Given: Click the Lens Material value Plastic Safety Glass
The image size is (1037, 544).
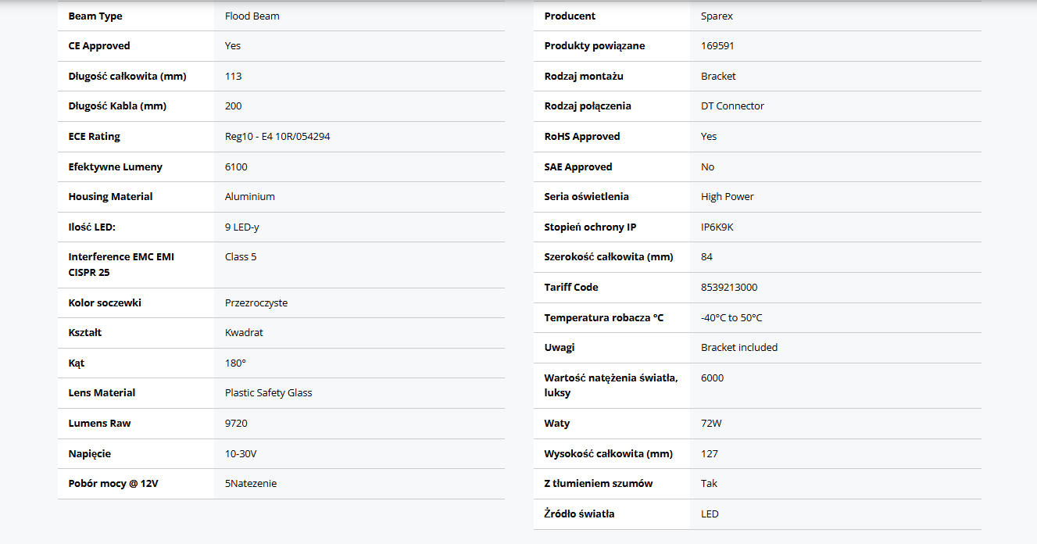Looking at the screenshot, I should [268, 393].
